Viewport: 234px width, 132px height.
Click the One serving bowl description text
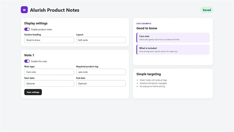click(x=159, y=52)
